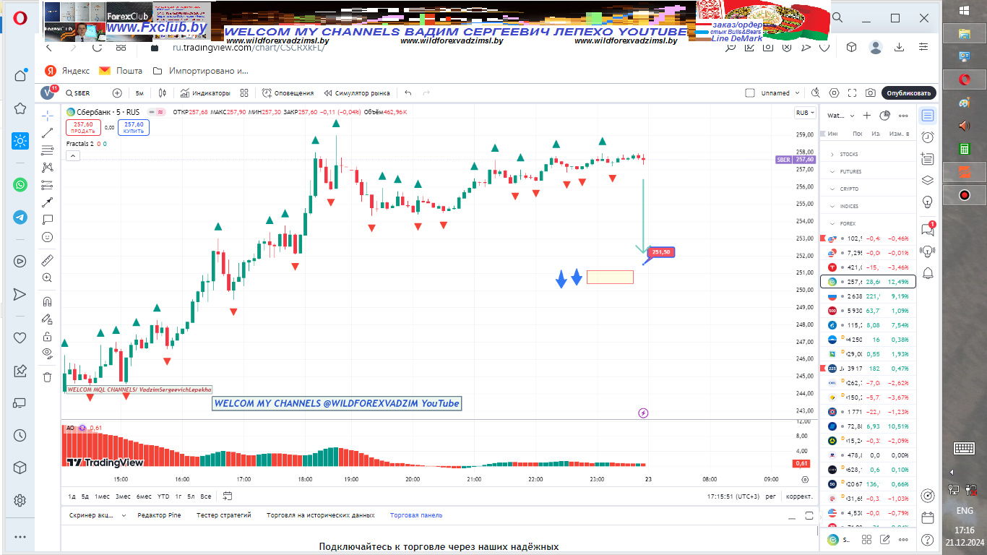Collapse the INDICES watchlist section
The image size is (987, 555).
(x=832, y=207)
